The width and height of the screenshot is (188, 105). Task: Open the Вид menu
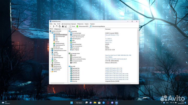pyautogui.click(x=55, y=24)
